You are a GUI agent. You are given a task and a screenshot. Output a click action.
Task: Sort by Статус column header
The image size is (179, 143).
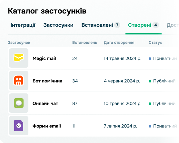pyautogui.click(x=155, y=43)
